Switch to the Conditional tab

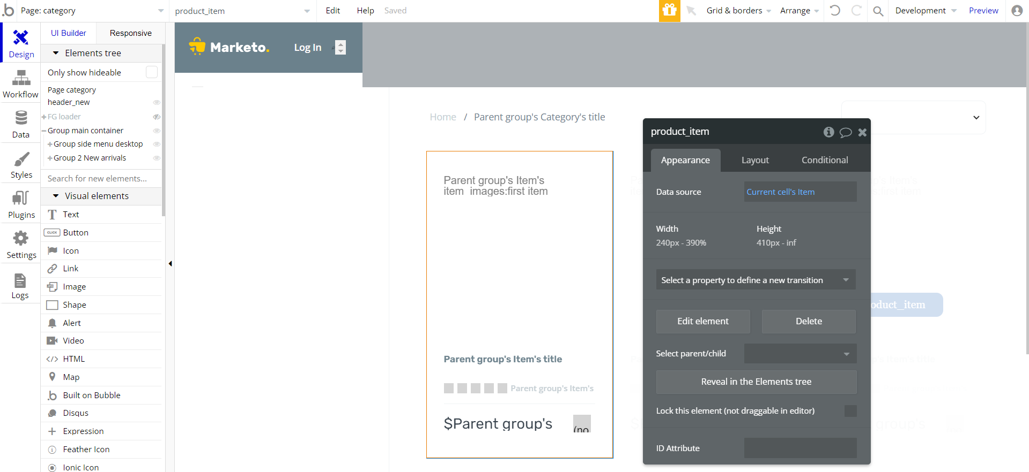click(825, 160)
